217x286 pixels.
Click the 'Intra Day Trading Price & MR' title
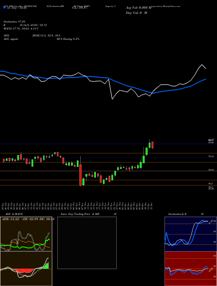click(80, 214)
